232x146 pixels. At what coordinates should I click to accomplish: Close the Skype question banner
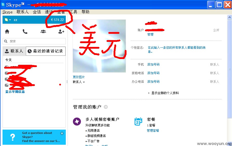pos(62,133)
